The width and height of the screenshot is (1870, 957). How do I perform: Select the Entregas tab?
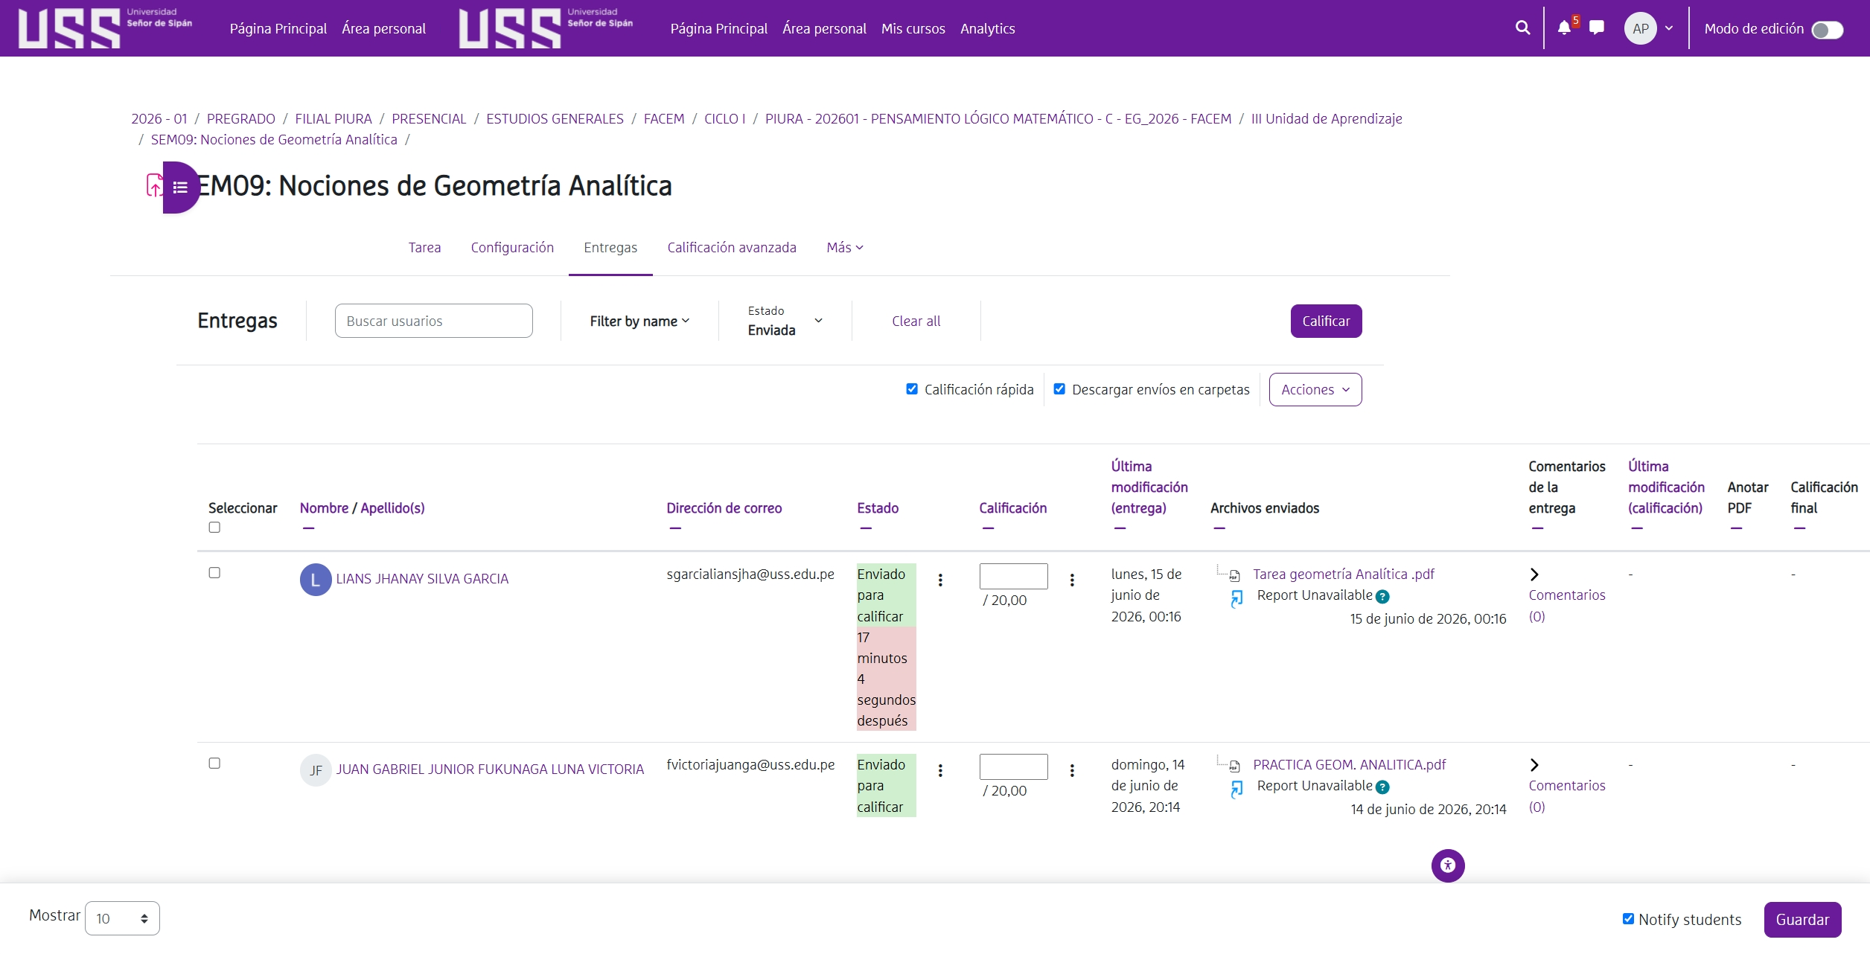coord(610,248)
